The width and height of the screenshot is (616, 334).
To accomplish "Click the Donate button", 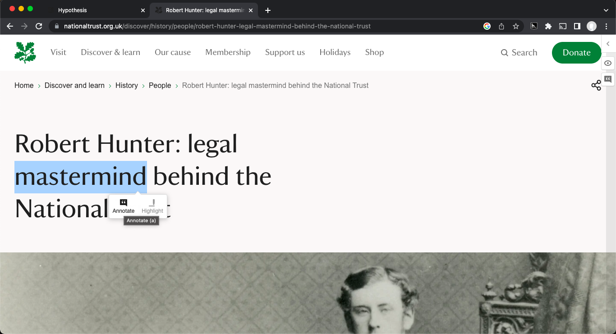I will coord(576,53).
